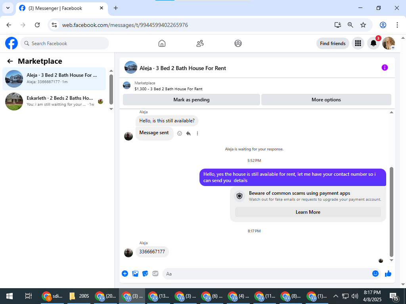The width and height of the screenshot is (406, 304).
Task: Choose a GIF icon
Action: click(x=155, y=274)
